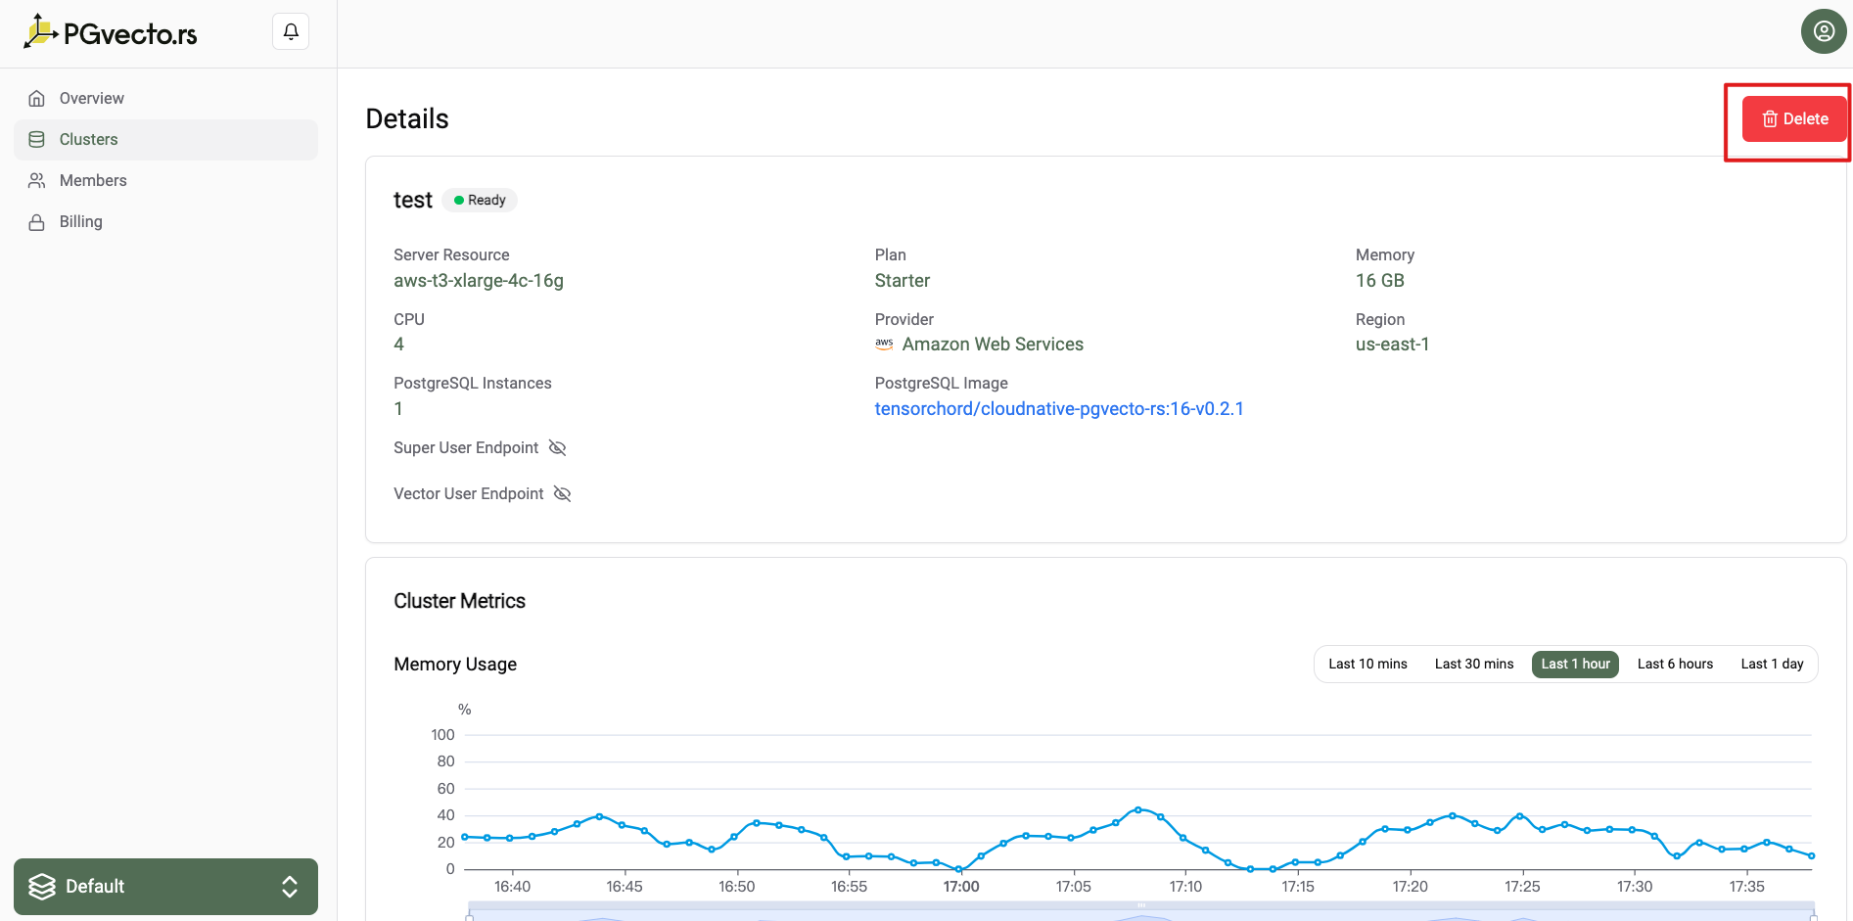Select Last 6 hours range
Screen dimensions: 1853x921
coord(1675,664)
